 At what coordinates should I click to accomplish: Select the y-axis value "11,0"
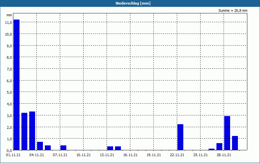(x=8, y=22)
